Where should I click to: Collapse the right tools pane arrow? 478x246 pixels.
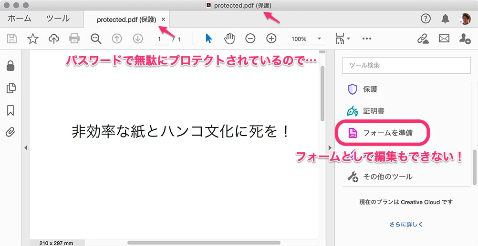point(330,148)
